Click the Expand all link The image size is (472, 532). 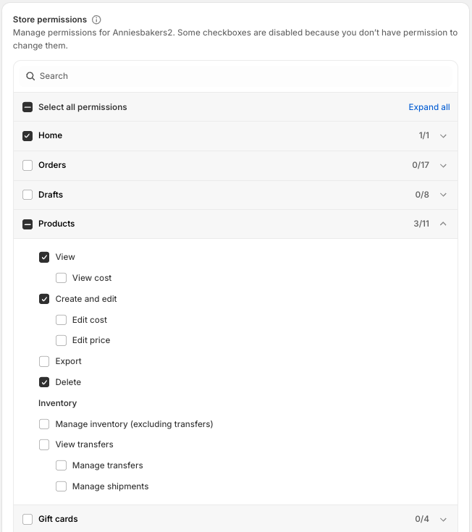click(429, 107)
